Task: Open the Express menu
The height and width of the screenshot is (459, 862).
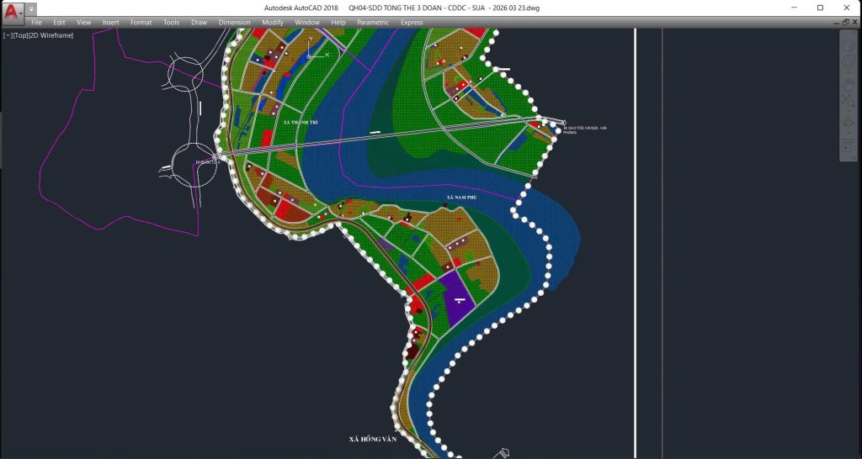Action: tap(412, 23)
